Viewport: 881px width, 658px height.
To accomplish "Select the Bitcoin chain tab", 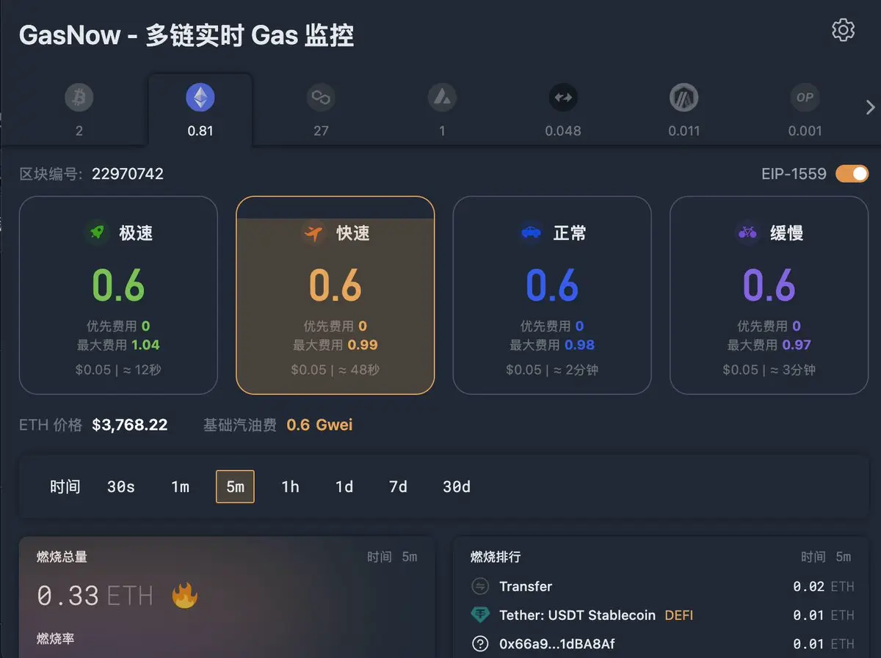I will (x=79, y=110).
